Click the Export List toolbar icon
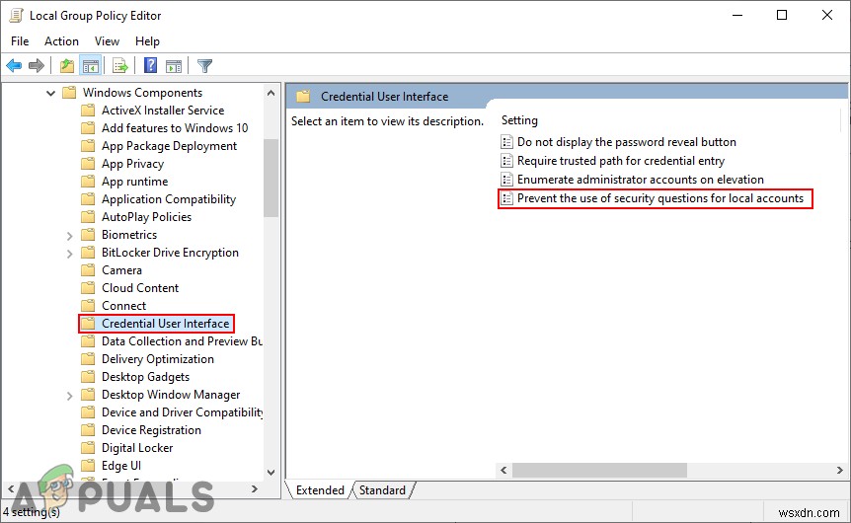This screenshot has height=523, width=851. tap(119, 66)
